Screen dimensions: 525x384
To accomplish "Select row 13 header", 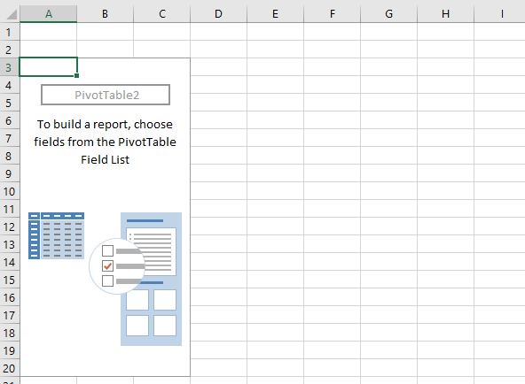I will (10, 244).
